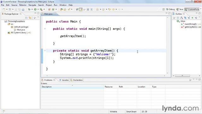Open the Refactor menu
Viewport: 202px width, 114px height.
coord(23,5)
